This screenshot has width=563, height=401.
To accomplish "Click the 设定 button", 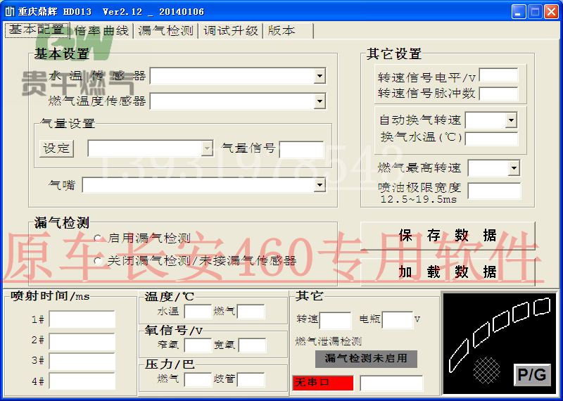I will click(56, 148).
